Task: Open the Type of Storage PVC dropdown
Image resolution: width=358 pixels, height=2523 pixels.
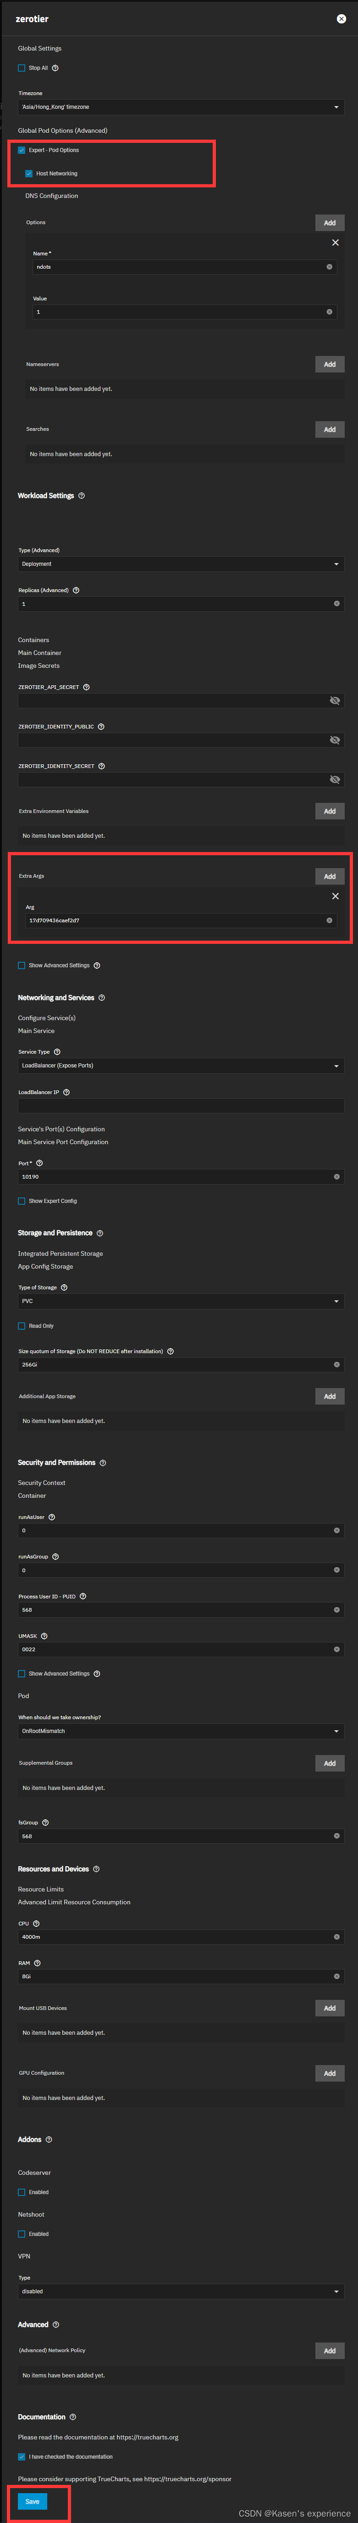Action: pos(181,1301)
